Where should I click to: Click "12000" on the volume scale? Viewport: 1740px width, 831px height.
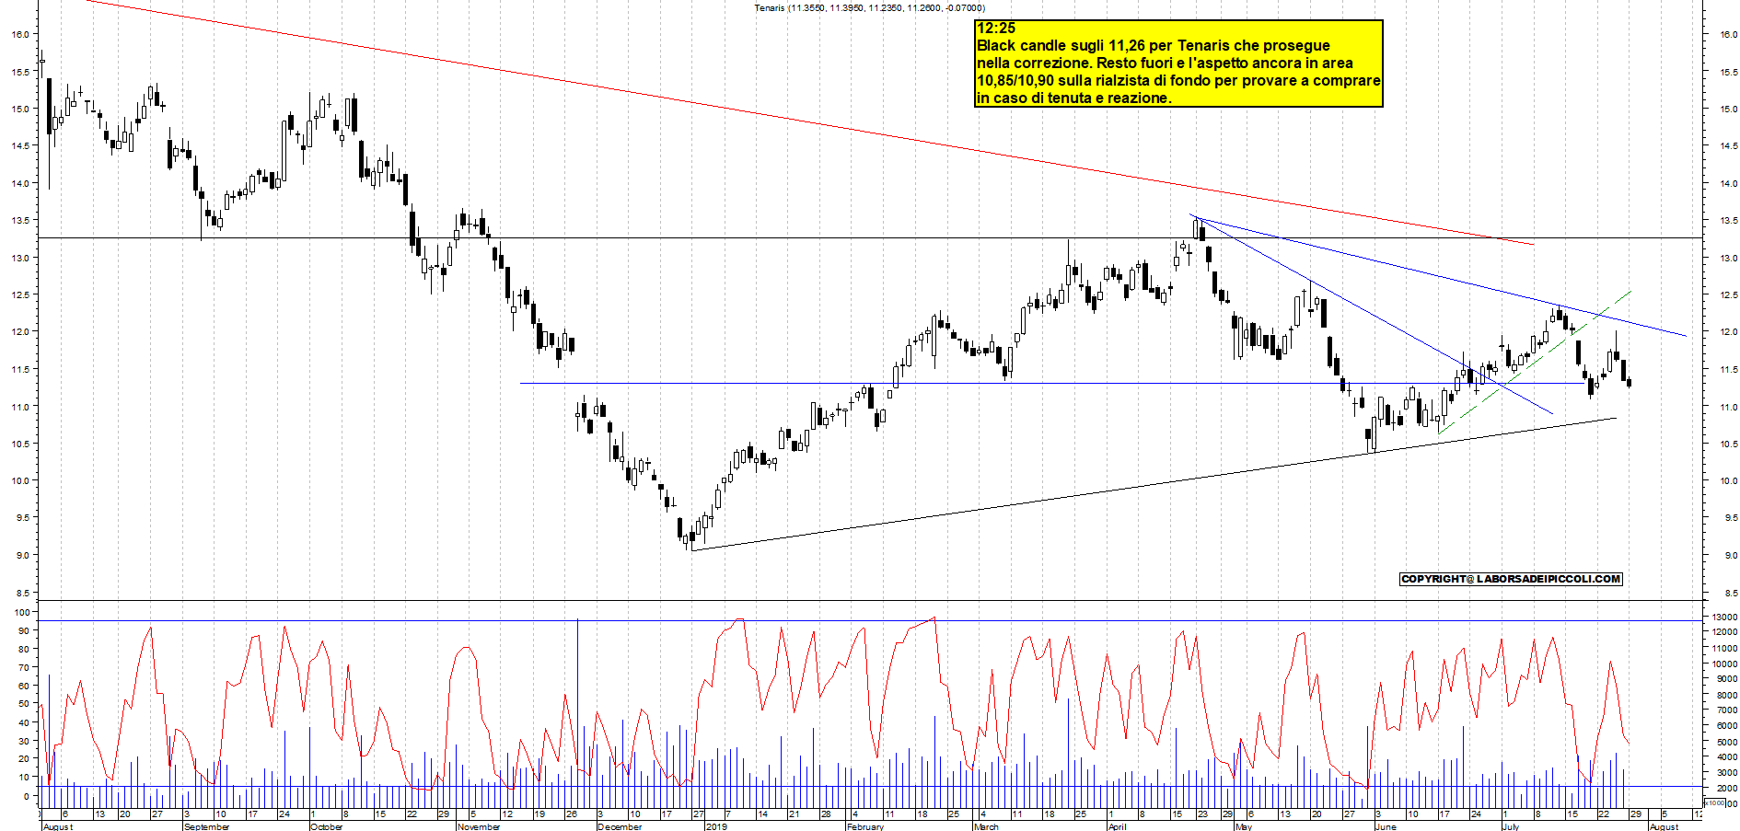pos(1723,632)
